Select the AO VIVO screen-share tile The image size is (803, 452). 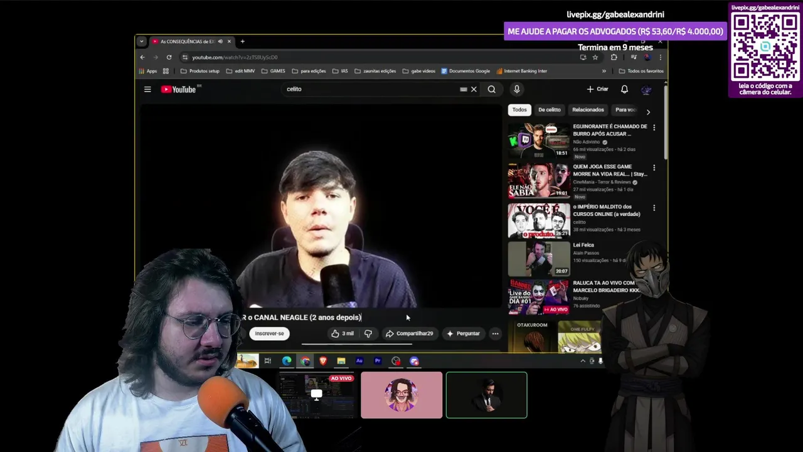pos(316,395)
